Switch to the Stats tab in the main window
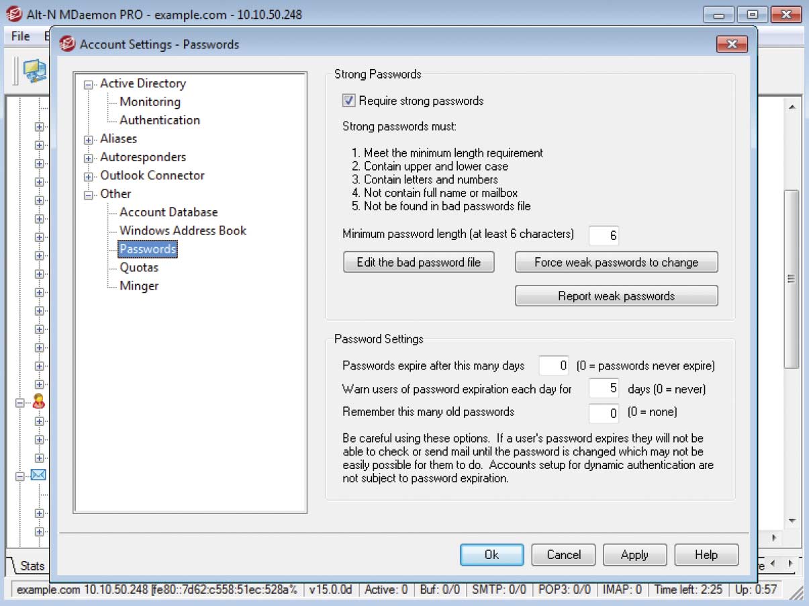This screenshot has height=606, width=809. point(32,566)
